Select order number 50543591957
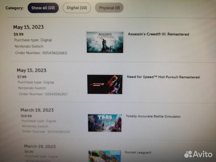 click(x=56, y=94)
